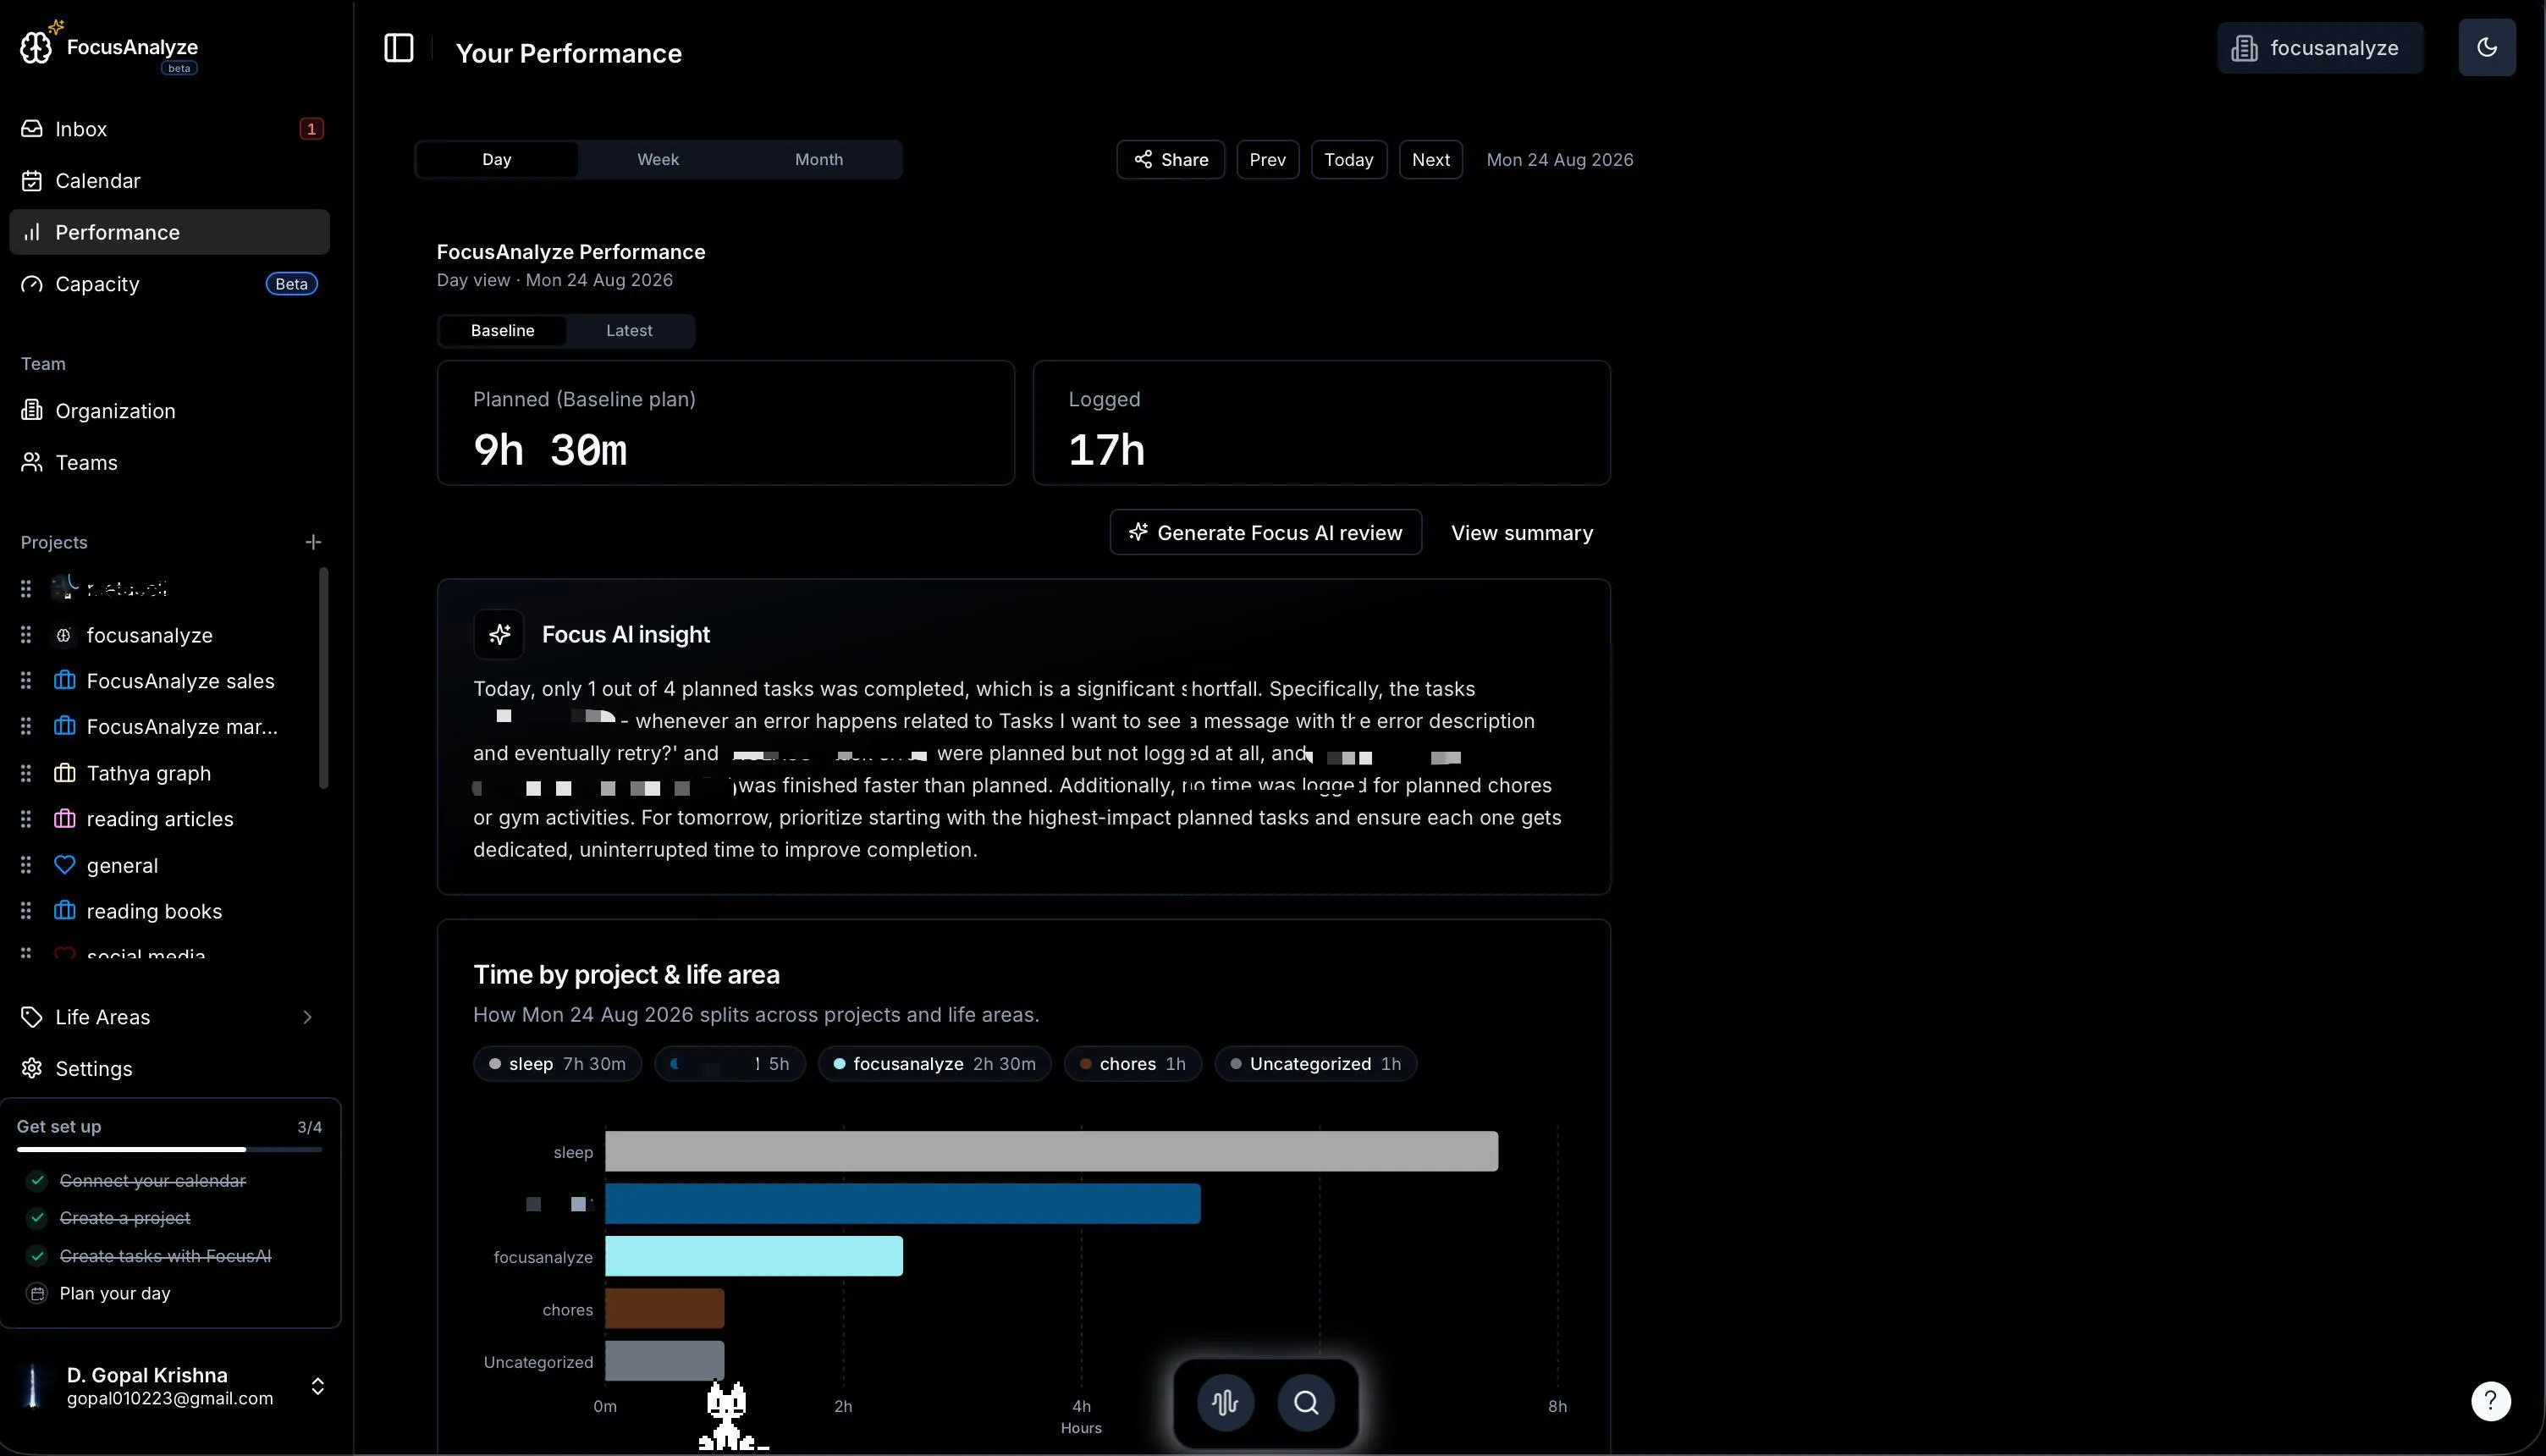
Task: Toggle the sleep legend chip
Action: [x=558, y=1064]
